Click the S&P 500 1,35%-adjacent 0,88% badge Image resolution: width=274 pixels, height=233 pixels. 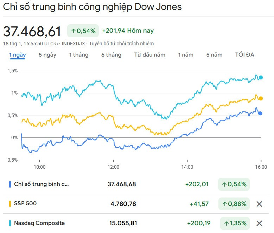pyautogui.click(x=234, y=204)
